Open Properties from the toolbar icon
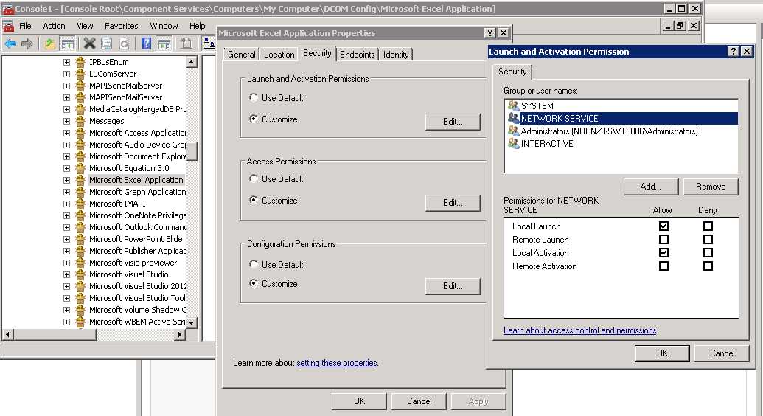 click(107, 44)
